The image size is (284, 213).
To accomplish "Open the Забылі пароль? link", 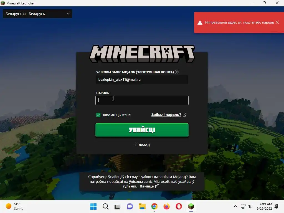I will click(166, 115).
